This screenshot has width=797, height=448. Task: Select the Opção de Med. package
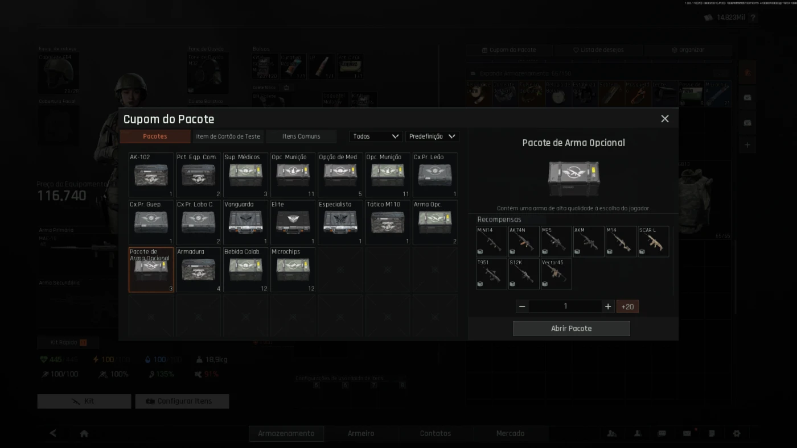click(340, 175)
